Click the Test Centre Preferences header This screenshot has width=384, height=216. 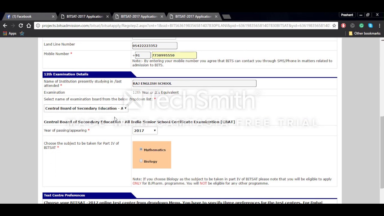pos(64,195)
